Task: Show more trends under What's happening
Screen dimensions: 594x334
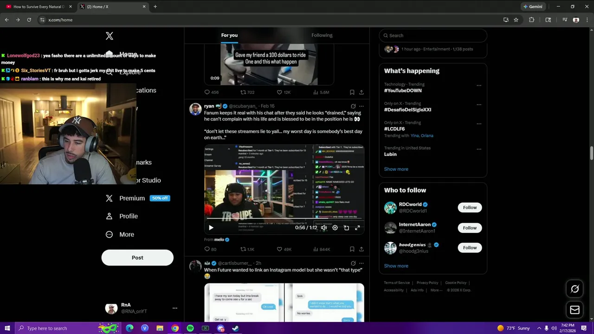Action: (396, 169)
